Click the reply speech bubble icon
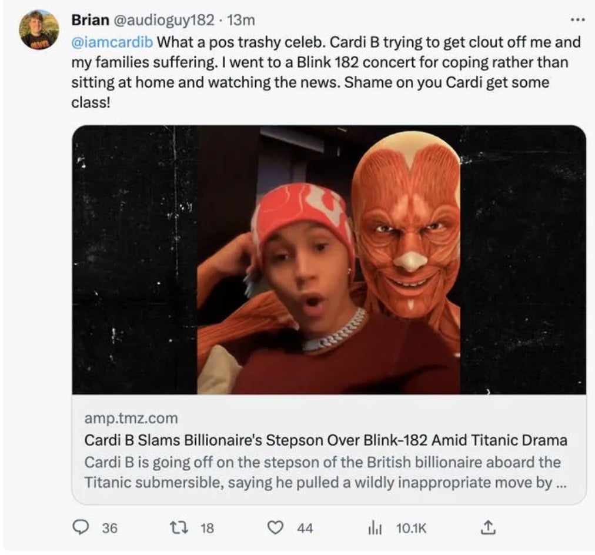The height and width of the screenshot is (555, 595). [x=81, y=528]
